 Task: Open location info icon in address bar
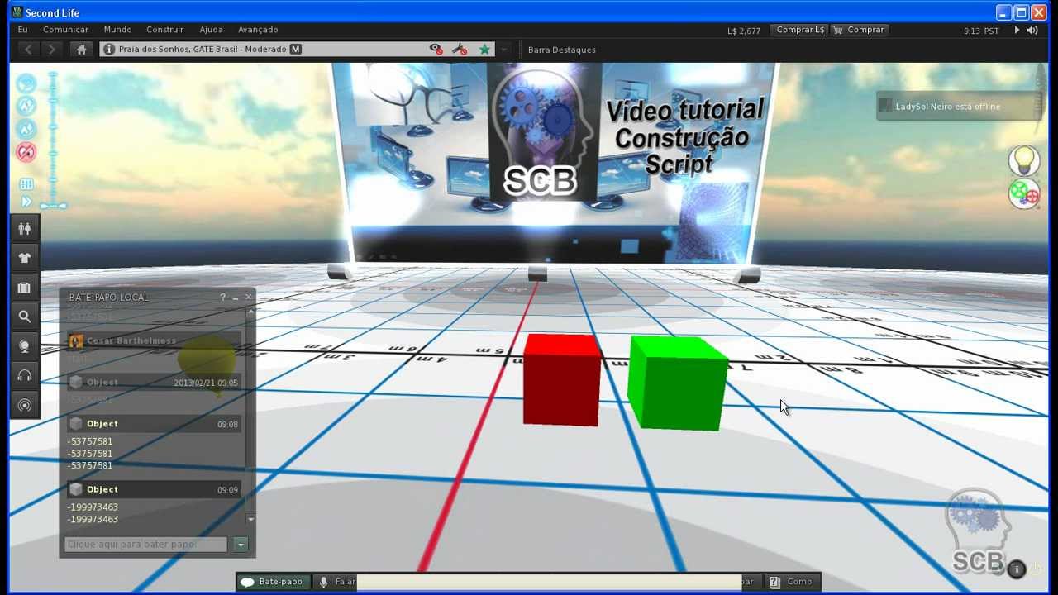[x=109, y=50]
